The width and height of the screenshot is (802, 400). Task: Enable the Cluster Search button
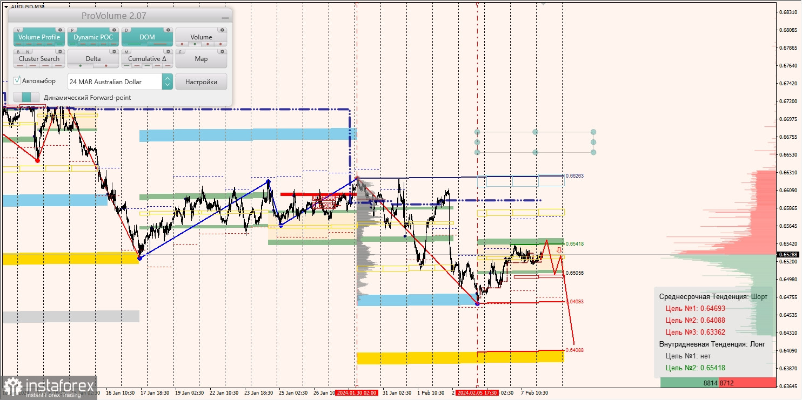click(39, 58)
